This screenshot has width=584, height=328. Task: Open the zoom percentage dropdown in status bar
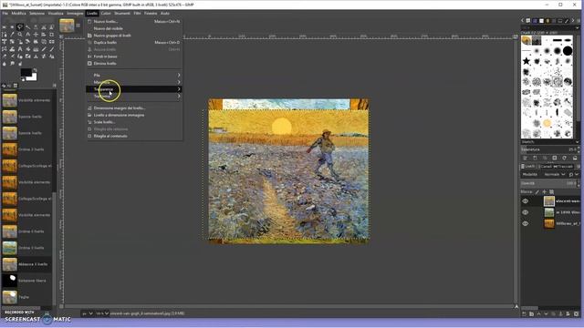pyautogui.click(x=102, y=313)
